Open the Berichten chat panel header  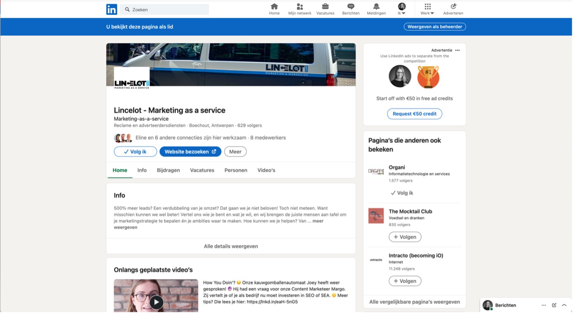505,305
